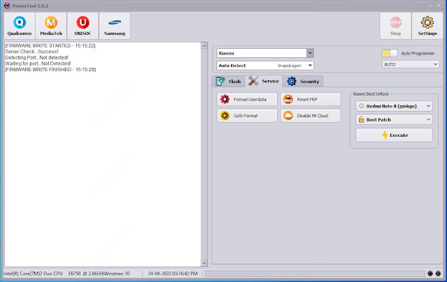447x282 pixels.
Task: Click the lightning bolt Execute icon
Action: [385, 135]
